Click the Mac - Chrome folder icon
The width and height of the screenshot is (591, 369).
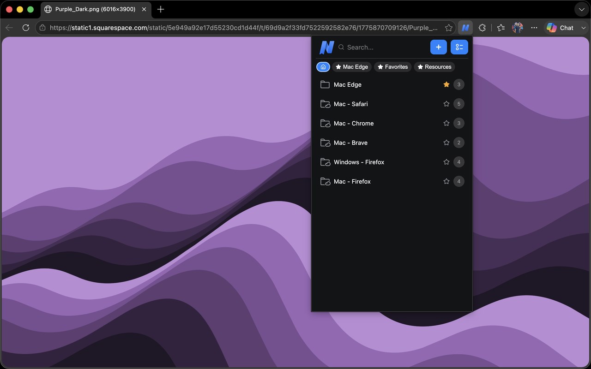[325, 123]
